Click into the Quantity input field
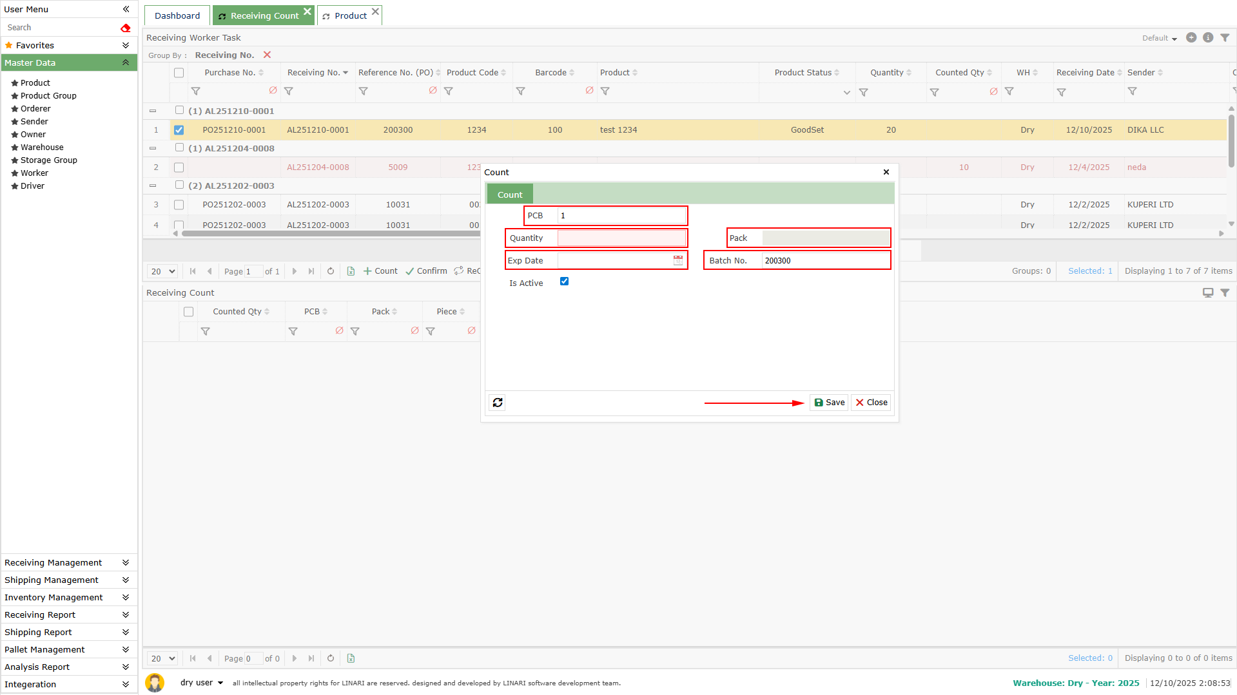Image resolution: width=1237 pixels, height=695 pixels. pyautogui.click(x=621, y=238)
